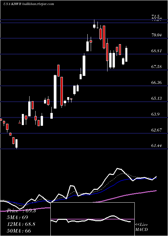The width and height of the screenshot is (168, 236).
Task: Click the topmost candlestick near 71.5
Action: (94, 25)
